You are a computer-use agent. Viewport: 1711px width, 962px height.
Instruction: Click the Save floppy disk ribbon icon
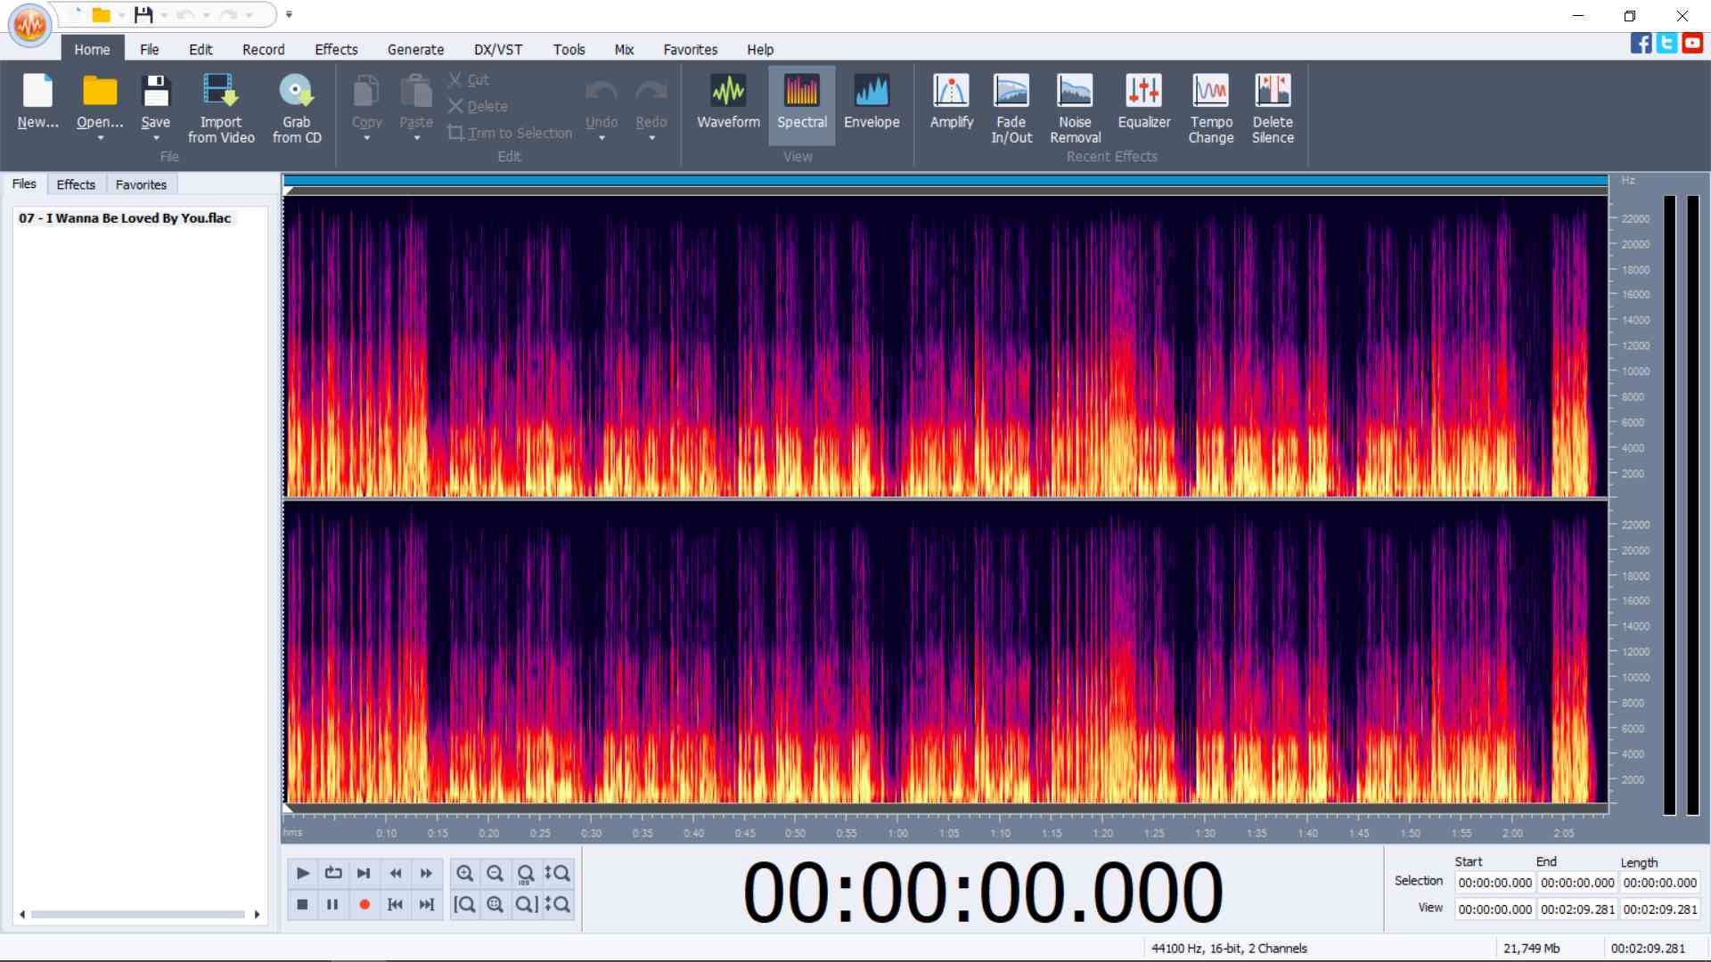click(156, 92)
